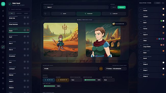Pick the green Eyes color swatch

click(x=161, y=21)
